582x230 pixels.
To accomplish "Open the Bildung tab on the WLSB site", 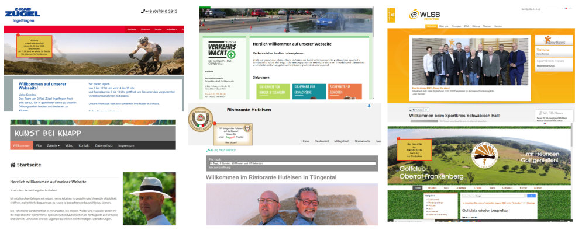I will [x=476, y=26].
